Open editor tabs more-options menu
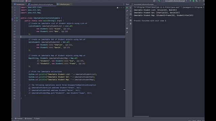Image resolution: width=216 pixels, height=121 pixels. click(124, 4)
